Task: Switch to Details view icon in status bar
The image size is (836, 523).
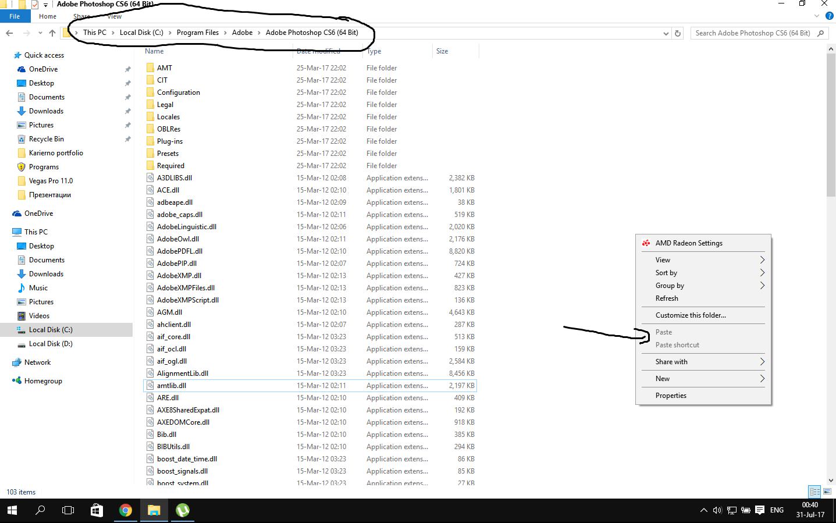Action: [814, 492]
